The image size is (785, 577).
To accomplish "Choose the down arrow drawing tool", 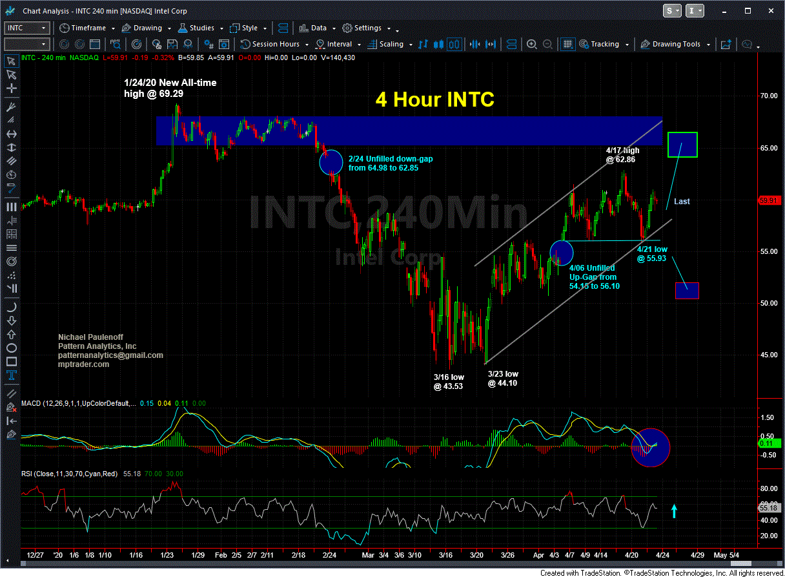I will pos(11,320).
